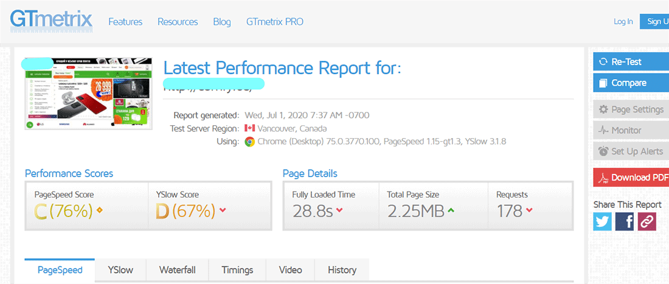Click the green arrow beside Total Page Size

point(451,209)
